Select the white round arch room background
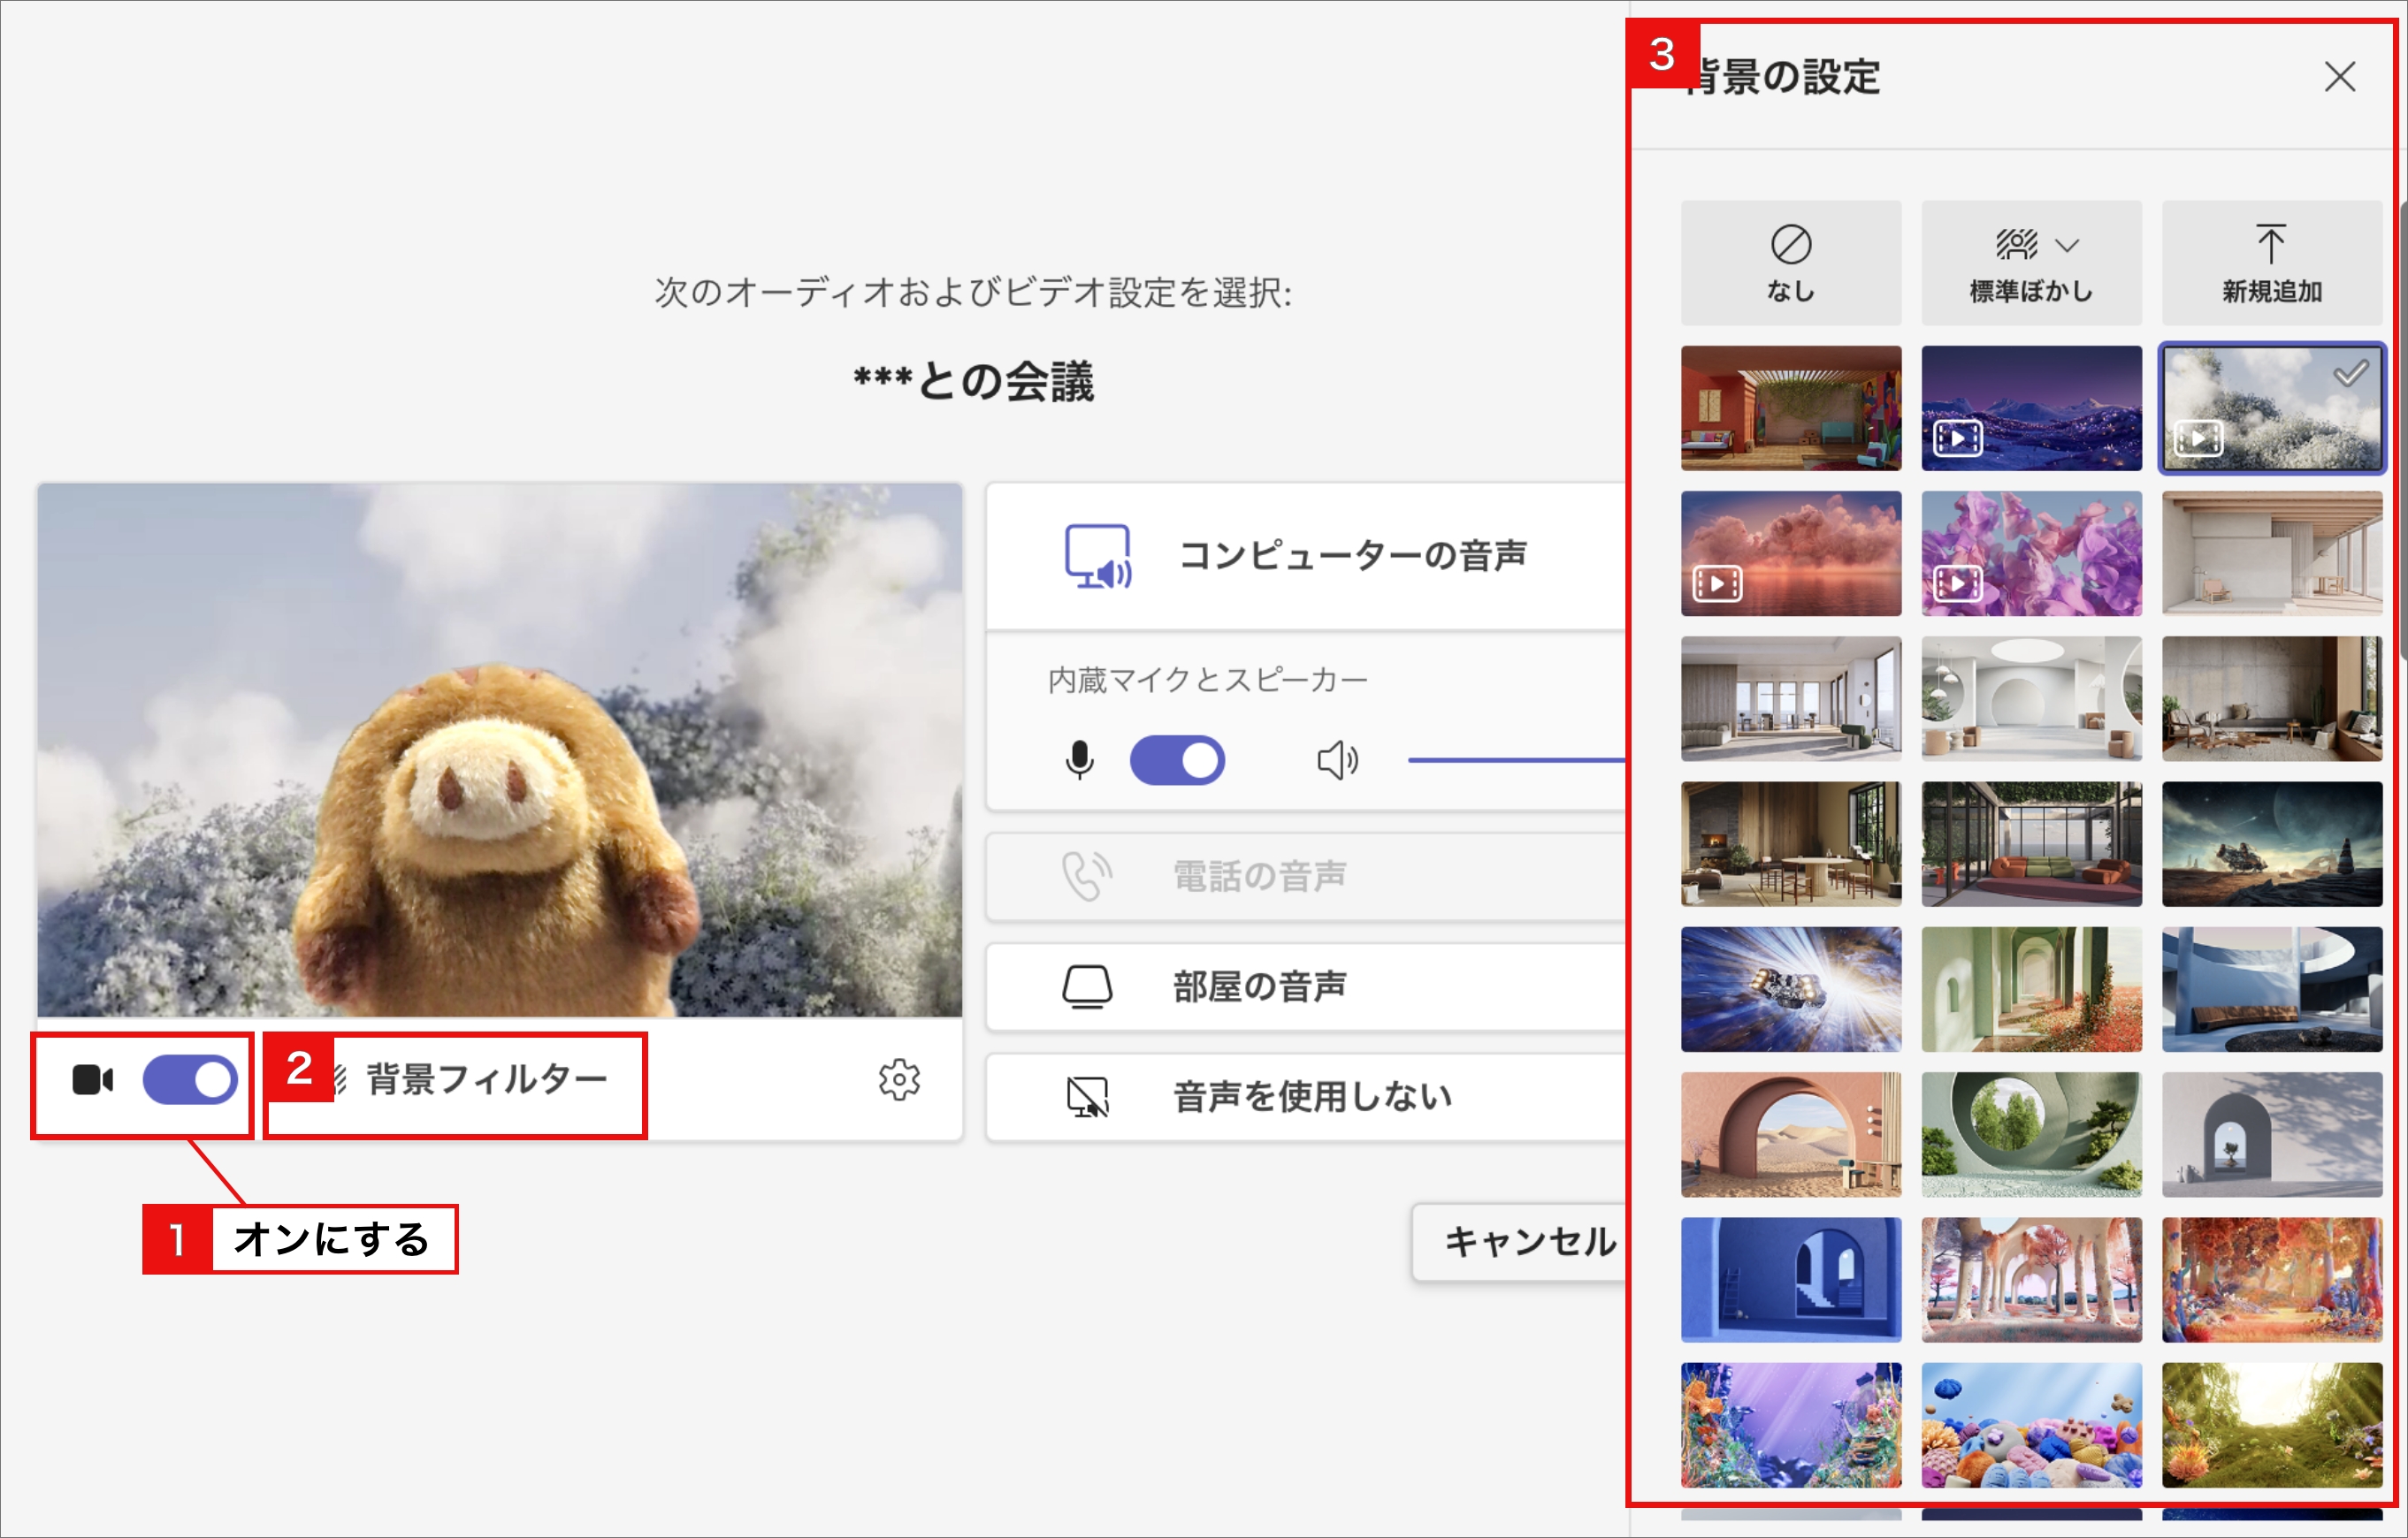2408x1538 pixels. (x=2031, y=698)
